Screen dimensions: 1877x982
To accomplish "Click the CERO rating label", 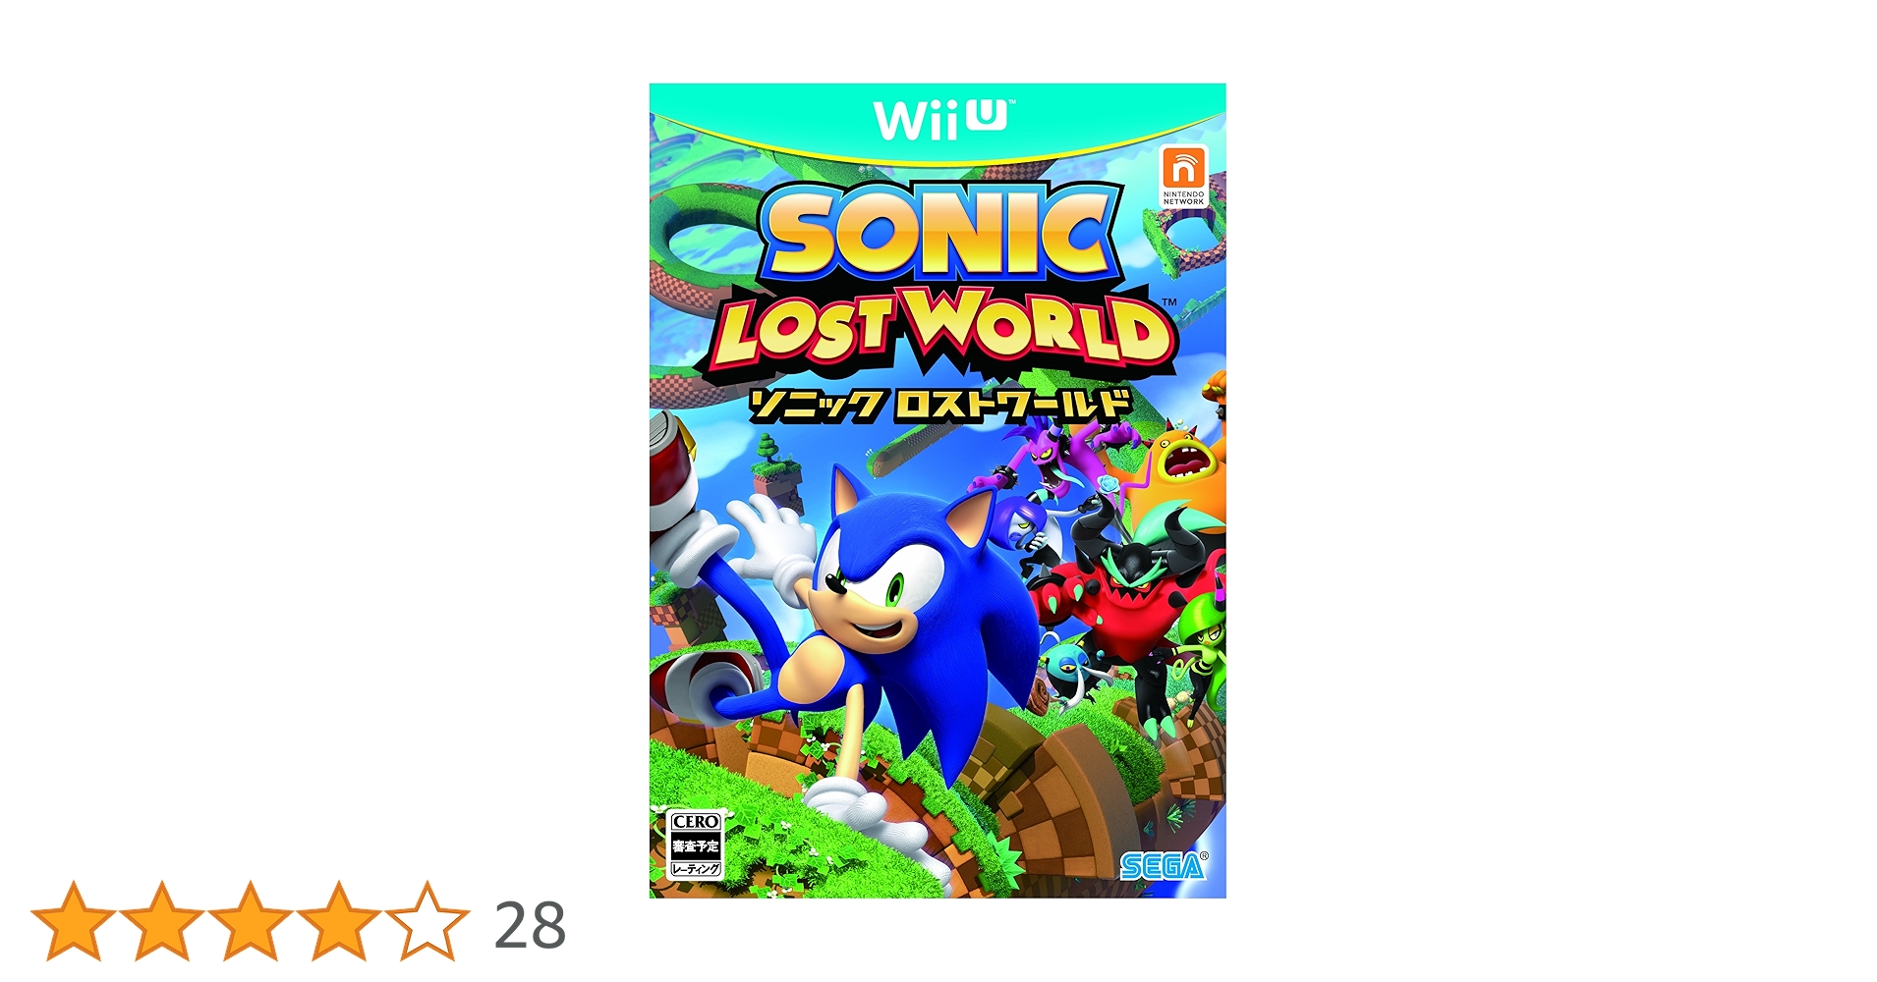I will 696,845.
